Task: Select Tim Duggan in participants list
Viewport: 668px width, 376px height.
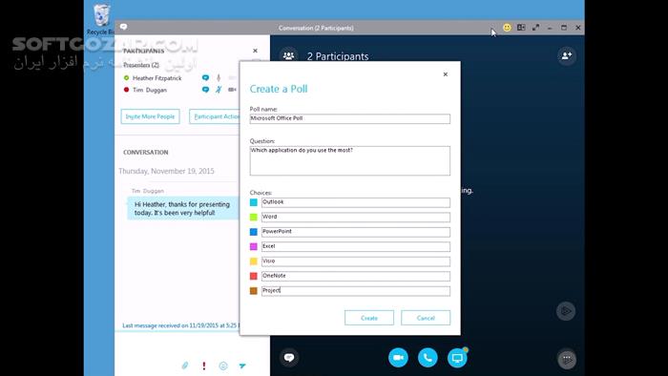Action: (x=150, y=90)
